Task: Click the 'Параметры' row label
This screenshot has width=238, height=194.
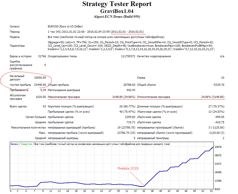Action: point(17,46)
